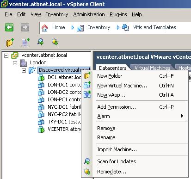Click the Scan for Updates menu icon
Image resolution: width=191 pixels, height=179 pixels.
(x=87, y=161)
